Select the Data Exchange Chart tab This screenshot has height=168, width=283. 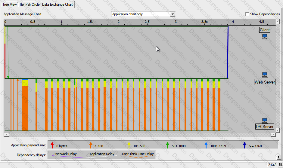[x=57, y=5]
